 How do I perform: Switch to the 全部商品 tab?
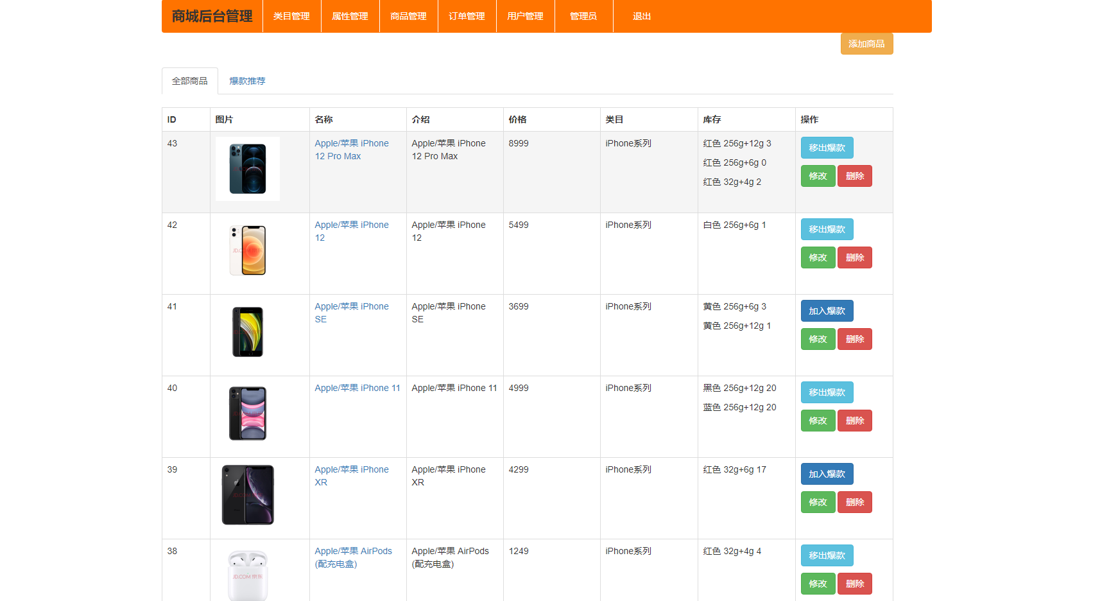[x=190, y=81]
